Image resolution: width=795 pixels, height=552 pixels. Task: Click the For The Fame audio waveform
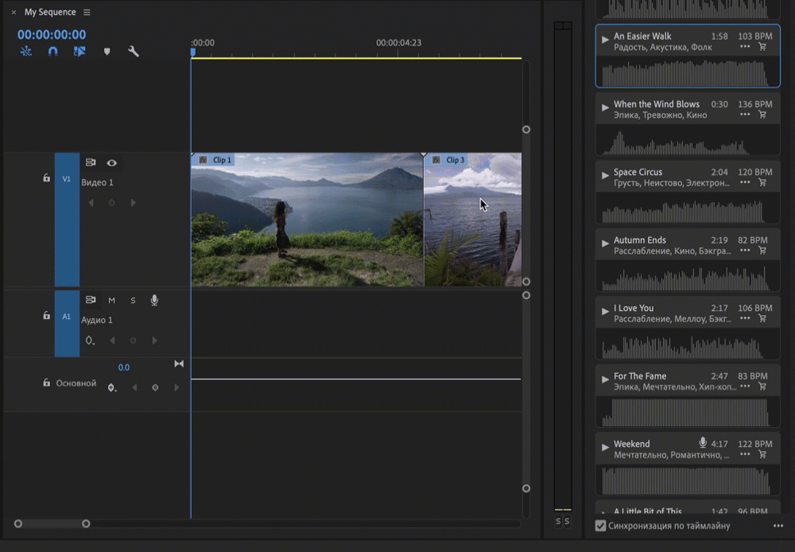pos(688,412)
